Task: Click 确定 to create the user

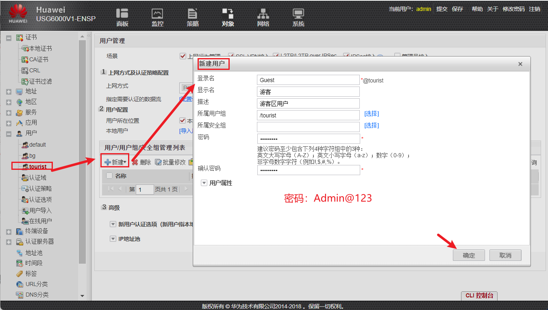Action: click(x=469, y=256)
